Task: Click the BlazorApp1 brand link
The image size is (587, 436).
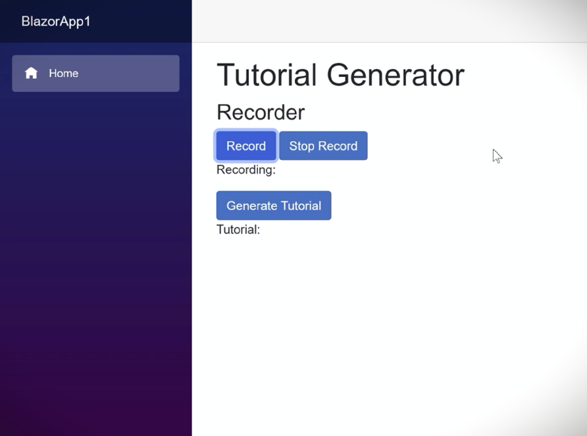Action: (56, 21)
